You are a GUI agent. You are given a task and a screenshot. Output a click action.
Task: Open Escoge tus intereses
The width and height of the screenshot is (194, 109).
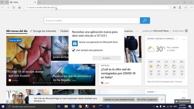coord(43,31)
